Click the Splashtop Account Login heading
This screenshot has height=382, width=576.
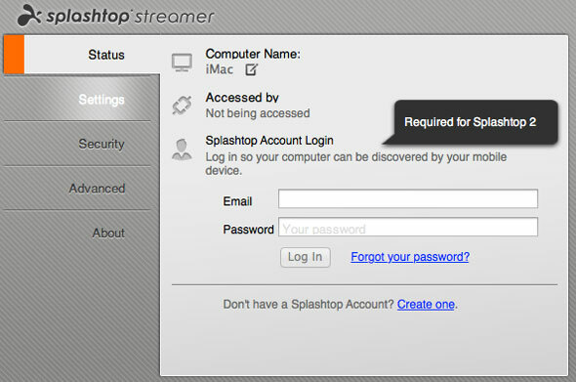tap(269, 141)
